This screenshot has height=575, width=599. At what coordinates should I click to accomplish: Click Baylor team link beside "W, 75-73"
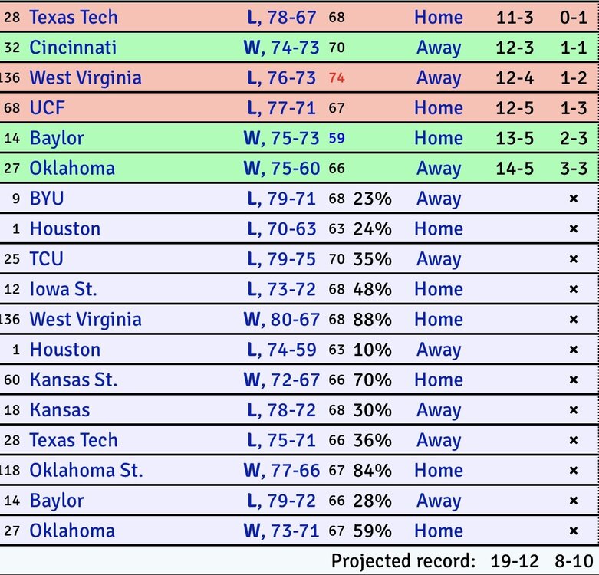57,138
